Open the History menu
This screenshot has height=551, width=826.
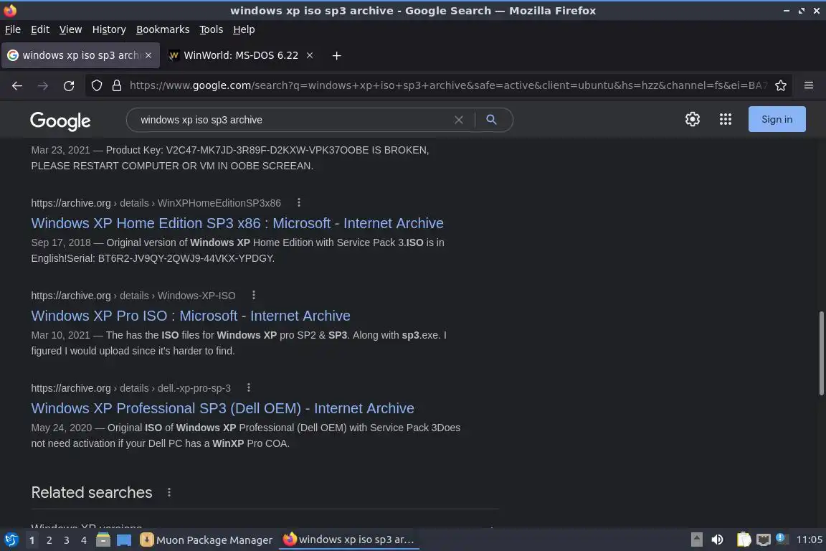[x=109, y=29]
